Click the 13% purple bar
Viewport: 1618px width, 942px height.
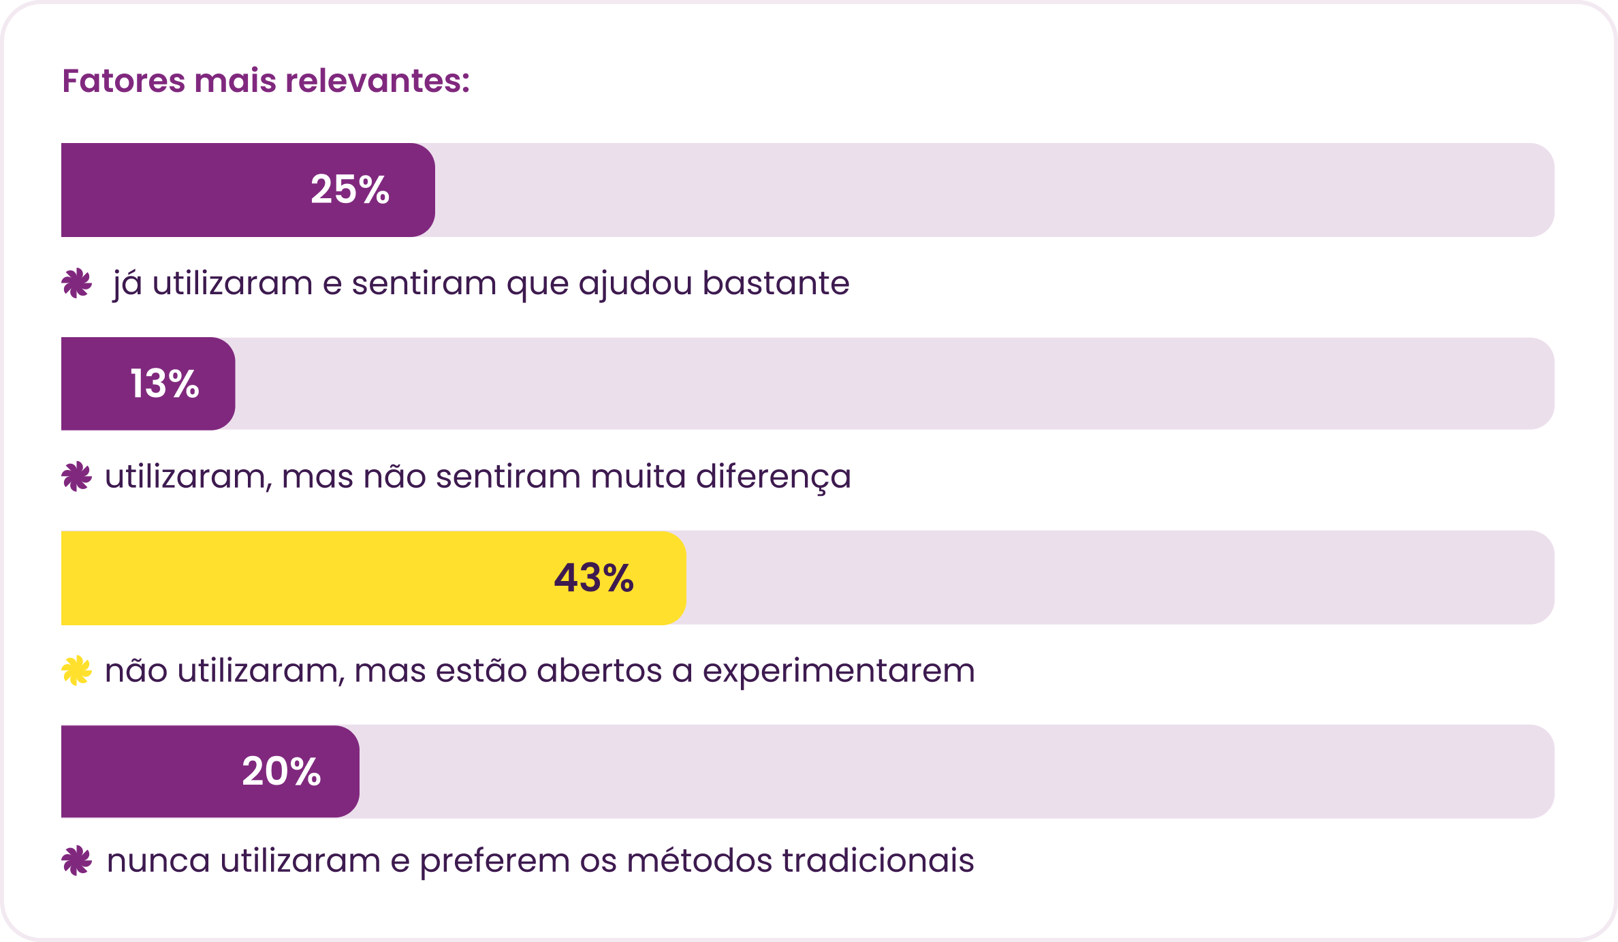[x=148, y=383]
